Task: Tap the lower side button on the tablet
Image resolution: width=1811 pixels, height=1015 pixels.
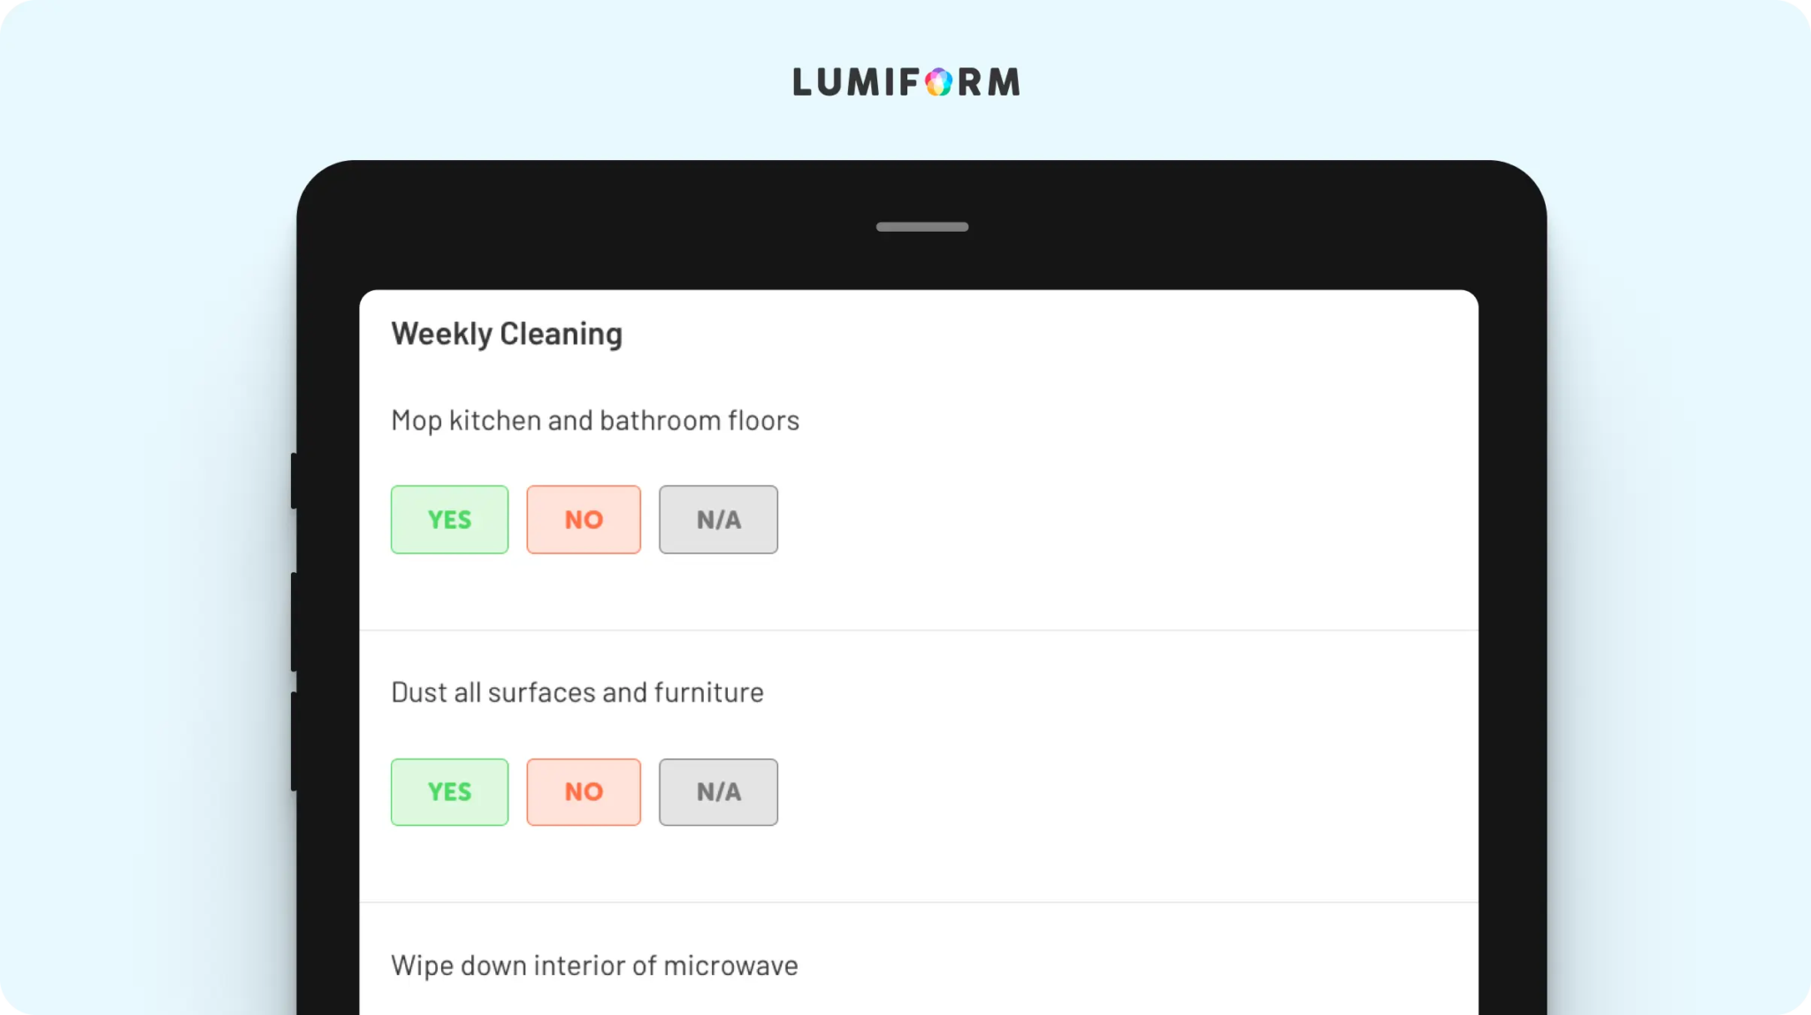Action: 294,741
